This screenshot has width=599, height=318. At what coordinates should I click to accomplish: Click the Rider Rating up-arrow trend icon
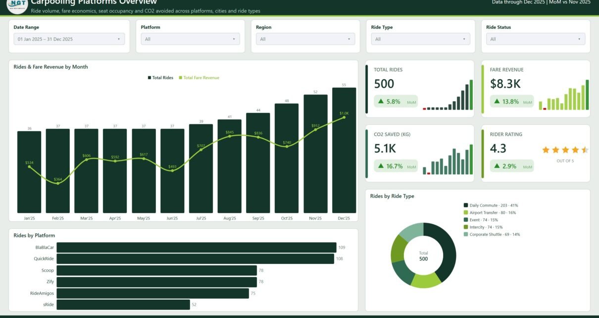[x=497, y=166]
